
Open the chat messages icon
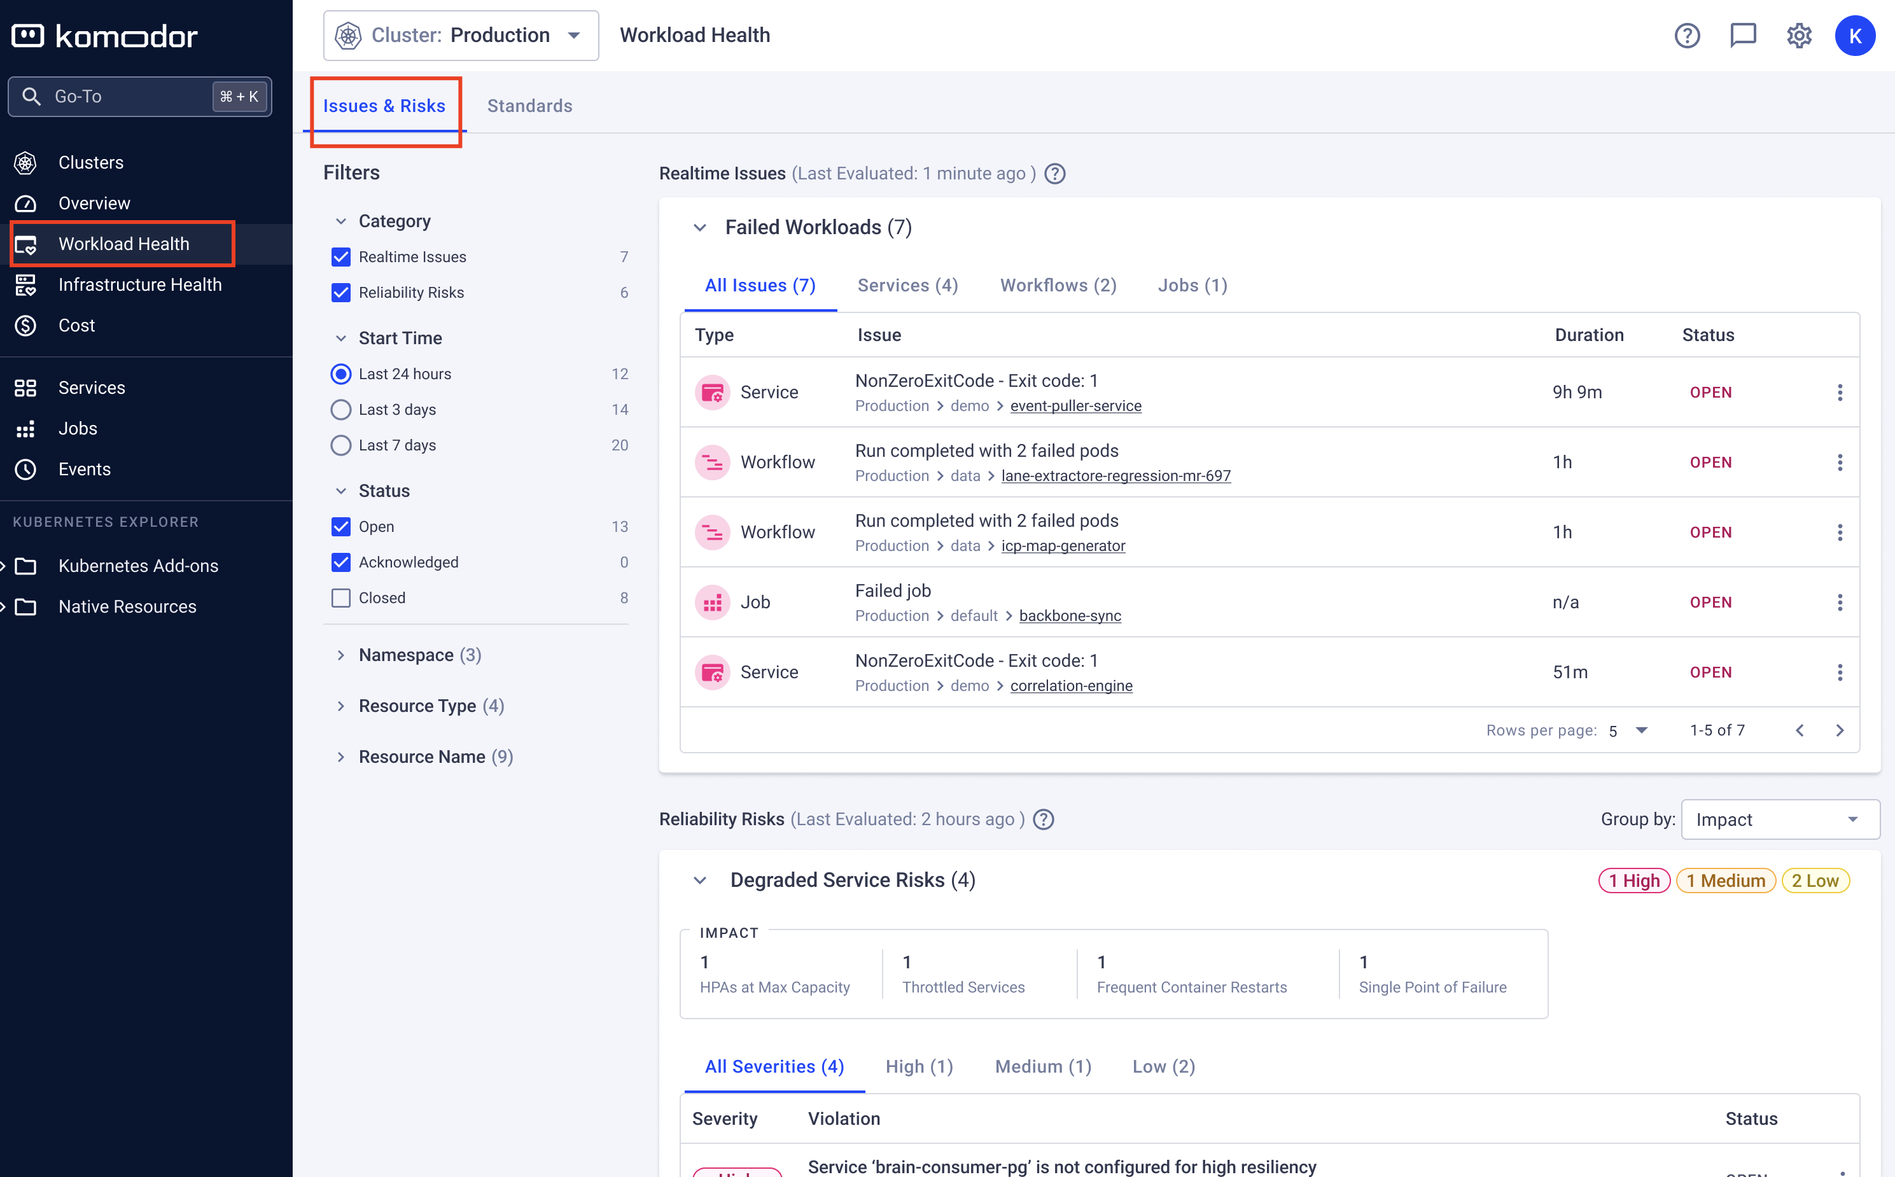point(1742,35)
